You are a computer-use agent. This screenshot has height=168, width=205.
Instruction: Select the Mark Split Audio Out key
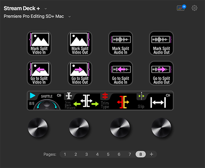coord(162,43)
